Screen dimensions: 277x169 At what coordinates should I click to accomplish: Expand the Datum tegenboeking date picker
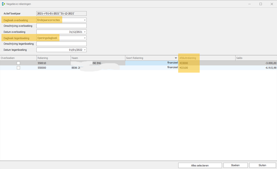[85, 50]
